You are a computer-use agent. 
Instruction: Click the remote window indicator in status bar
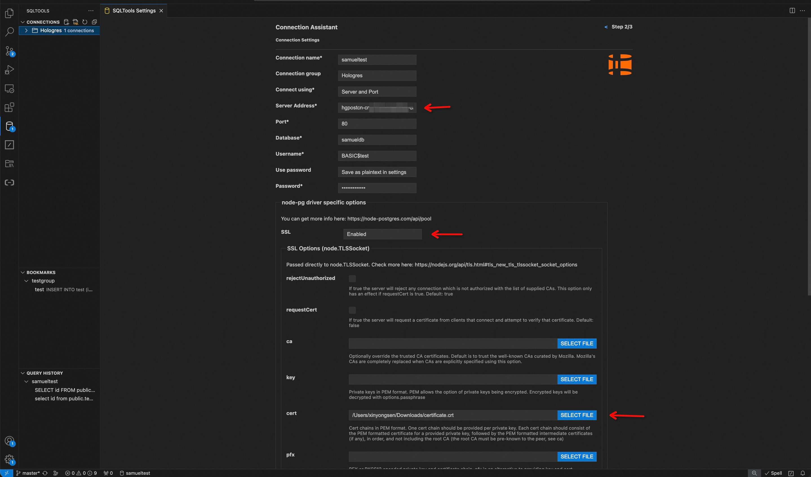[6, 473]
